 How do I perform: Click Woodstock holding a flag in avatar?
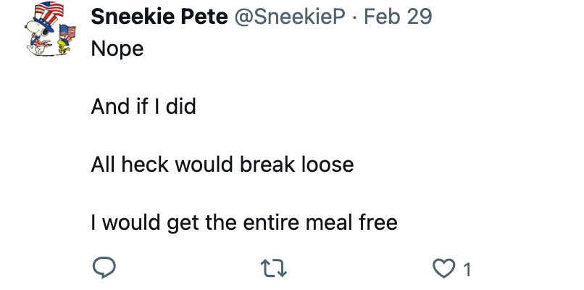click(x=66, y=39)
